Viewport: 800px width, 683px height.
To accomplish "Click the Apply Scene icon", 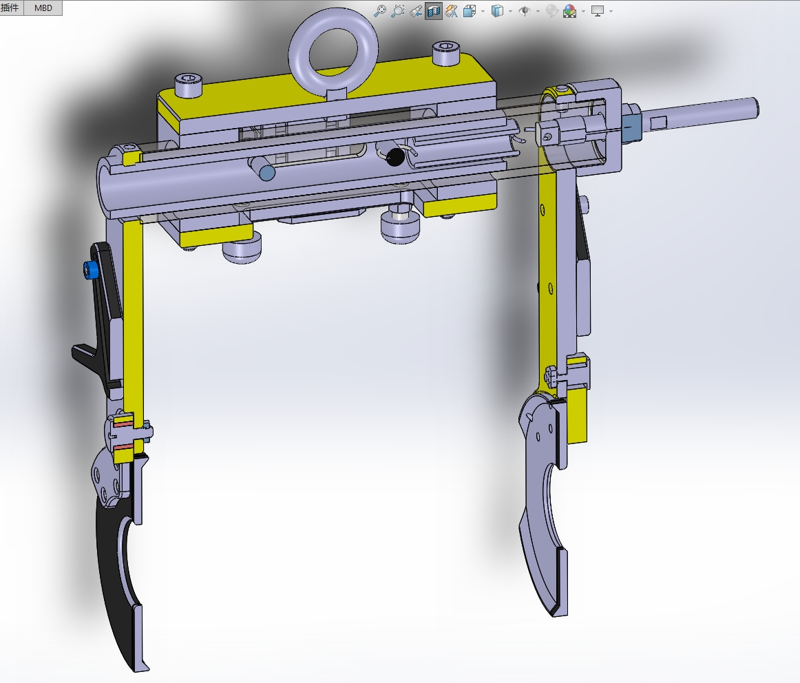I will pyautogui.click(x=569, y=11).
